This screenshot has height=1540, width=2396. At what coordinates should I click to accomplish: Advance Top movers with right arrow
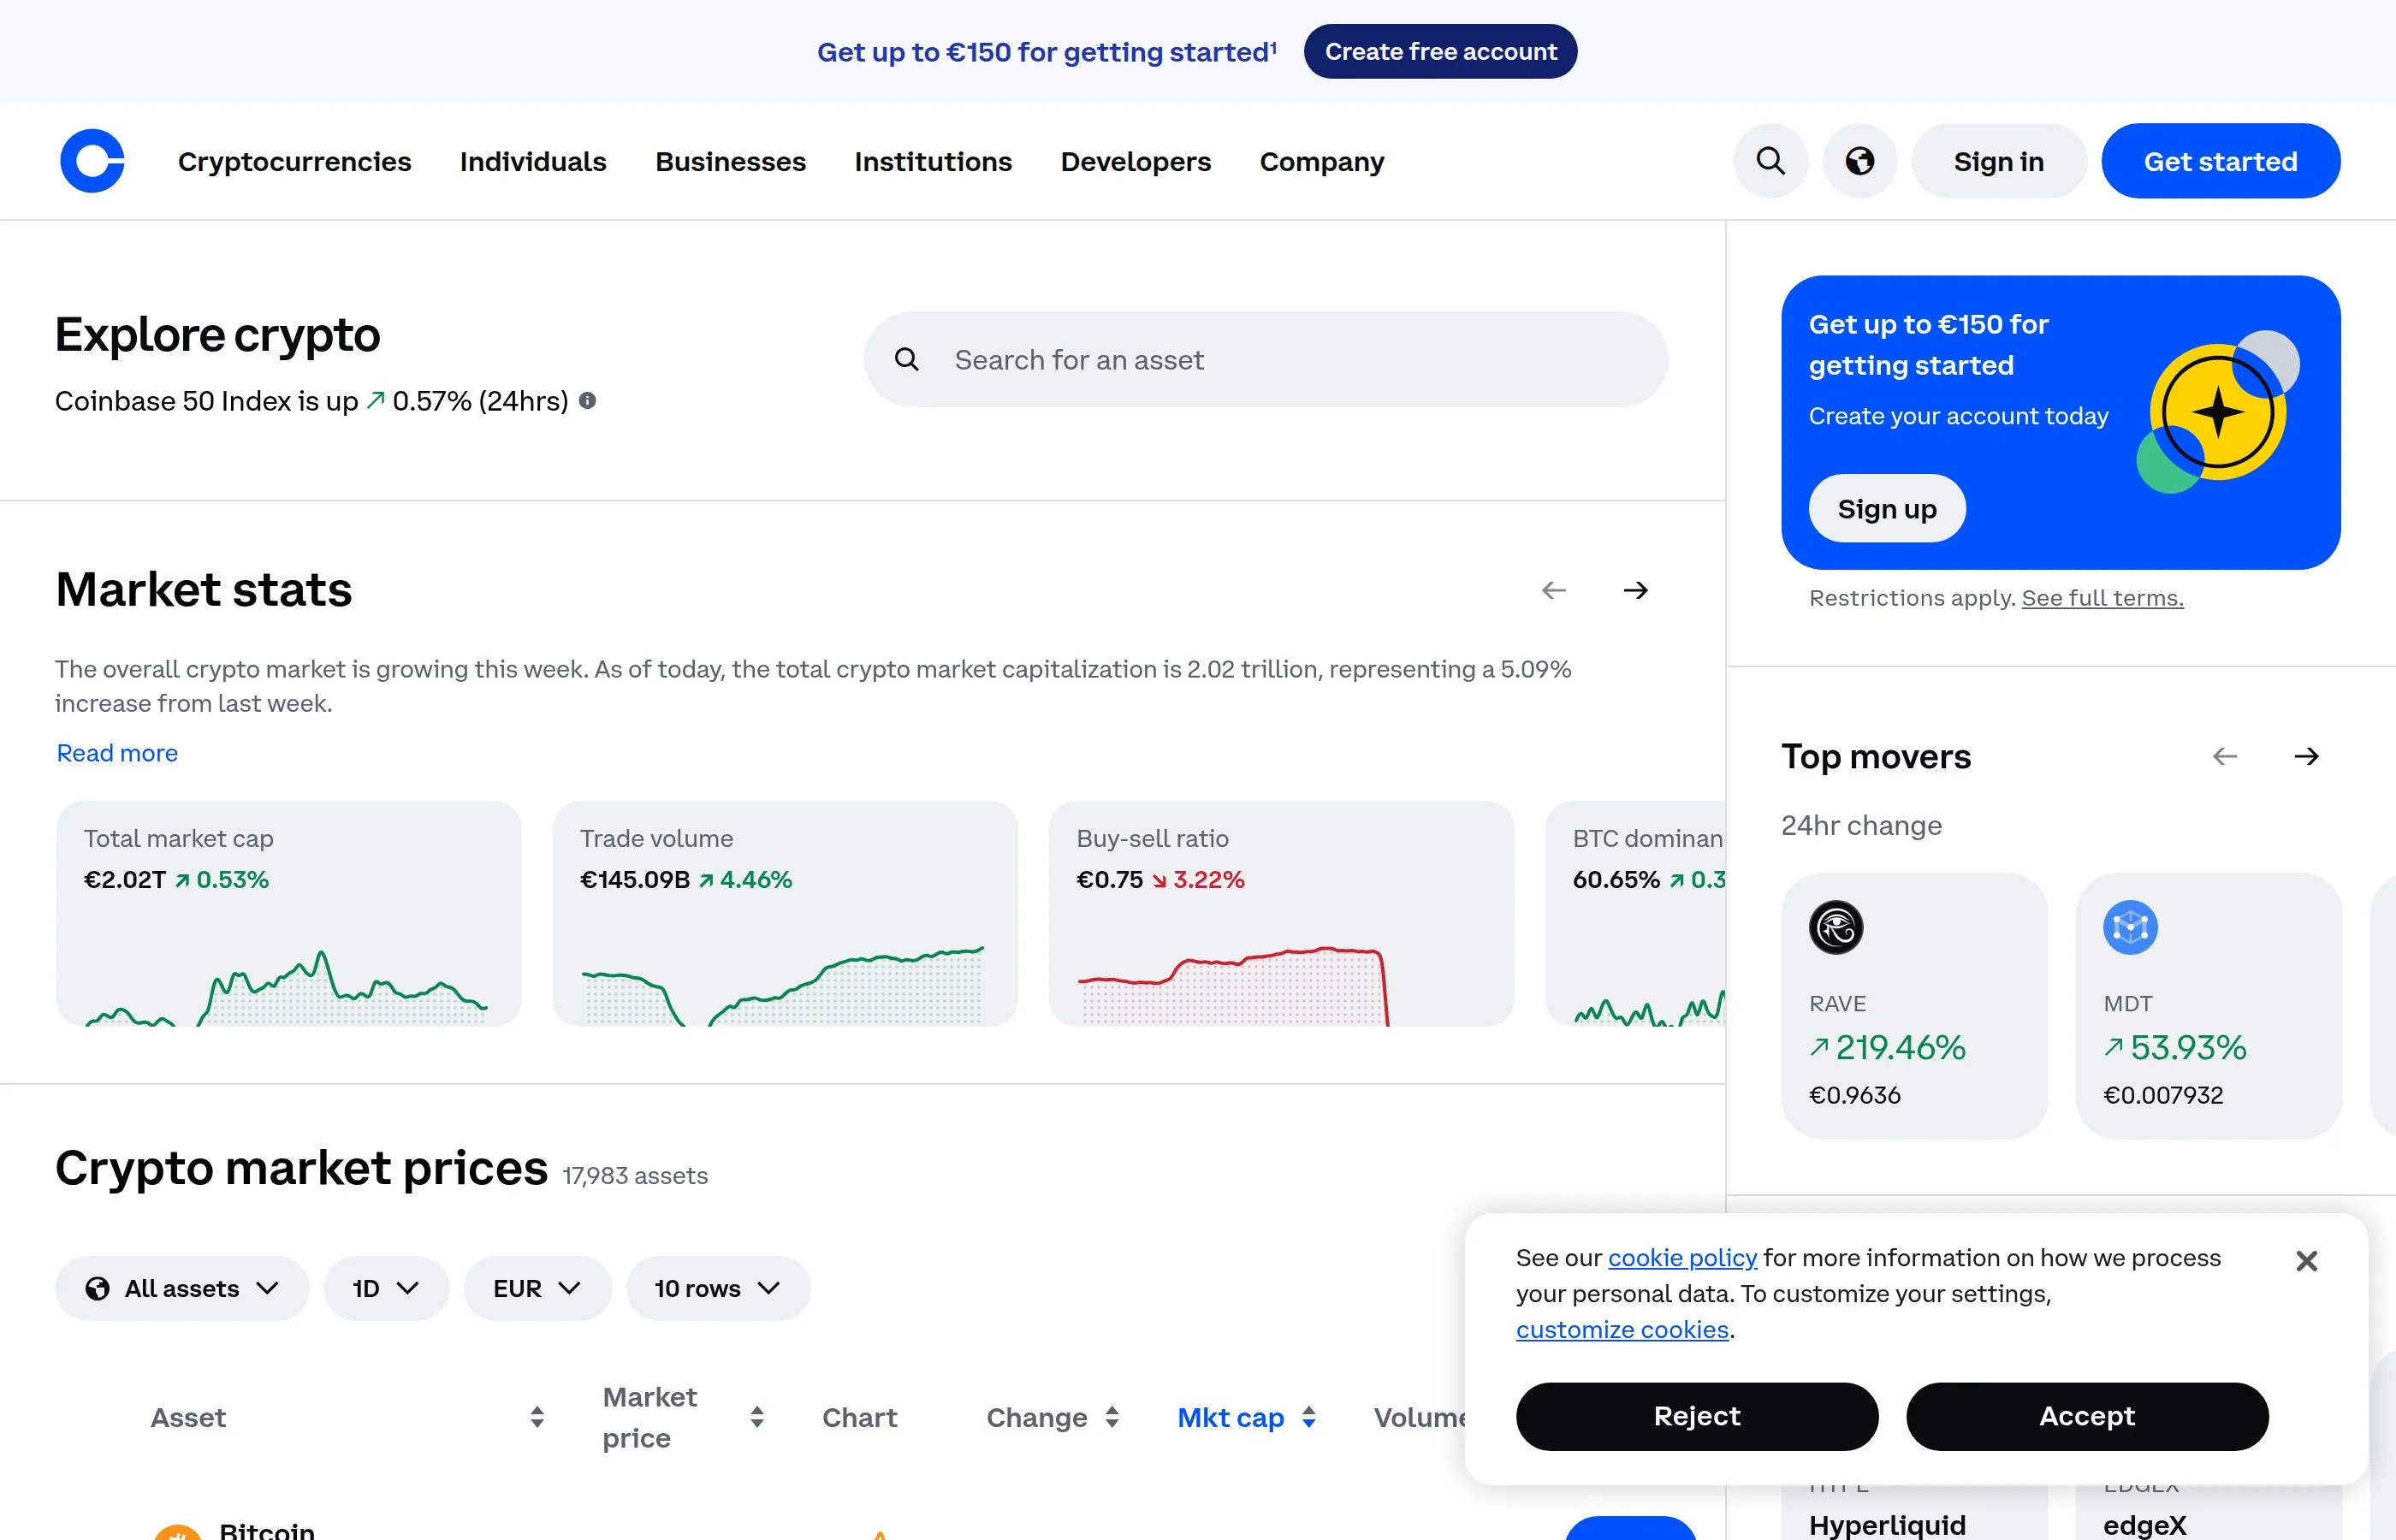[2307, 756]
